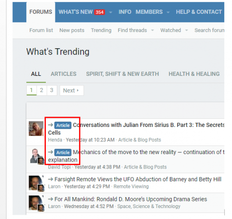Click the arrow icon before the Farsight thread

click(51, 179)
